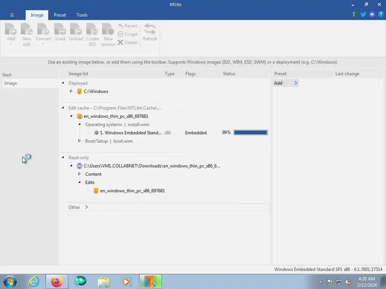The height and width of the screenshot is (289, 386).
Task: Click the Delete button
Action: pos(128,43)
